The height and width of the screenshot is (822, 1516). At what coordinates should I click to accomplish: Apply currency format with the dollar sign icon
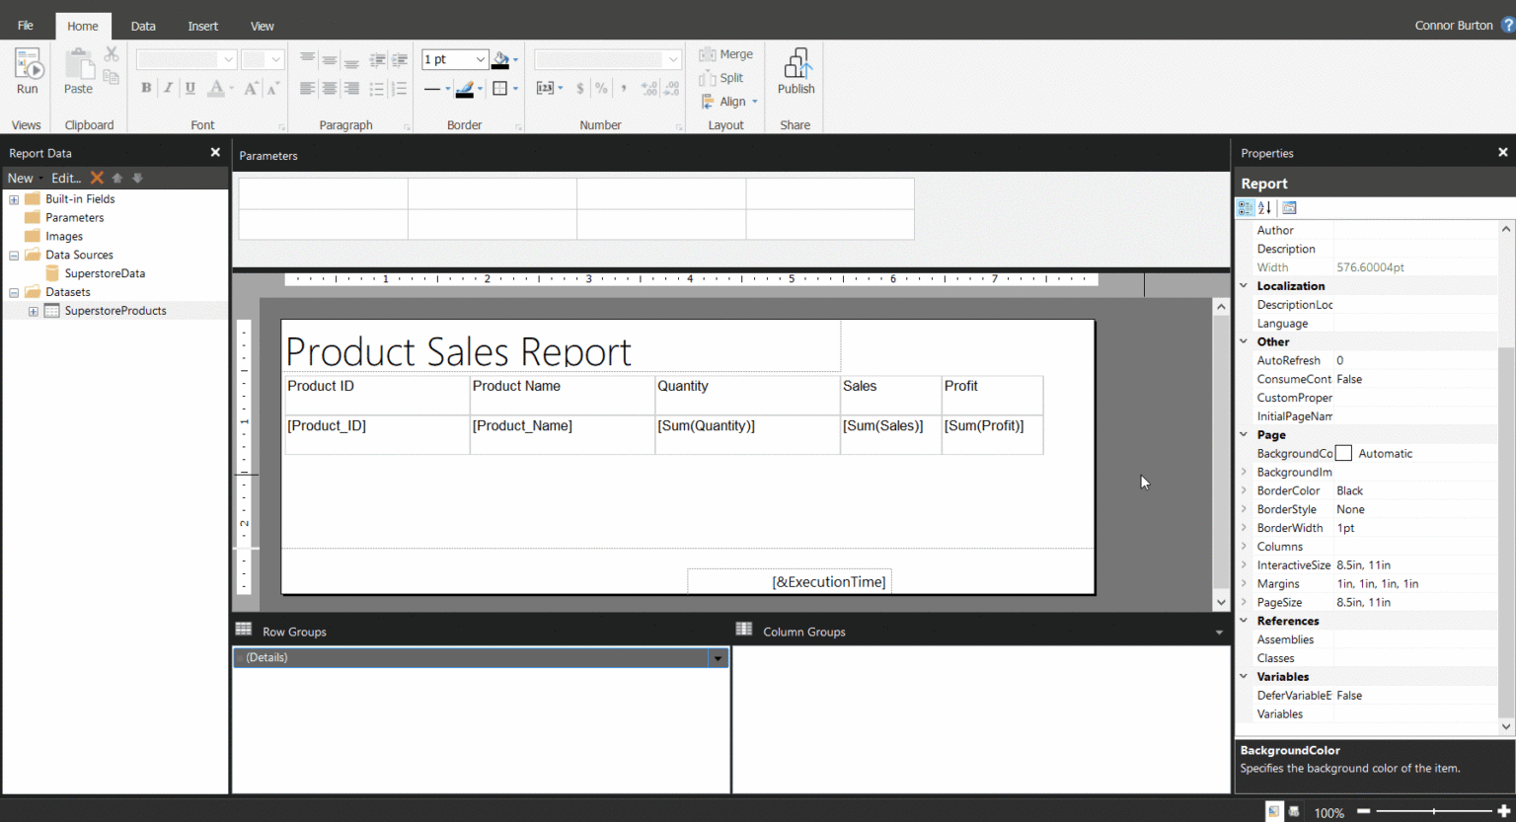tap(579, 88)
